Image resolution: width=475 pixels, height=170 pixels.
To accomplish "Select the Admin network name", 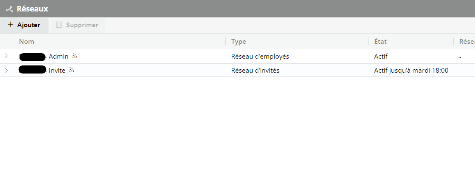I will pyautogui.click(x=58, y=56).
